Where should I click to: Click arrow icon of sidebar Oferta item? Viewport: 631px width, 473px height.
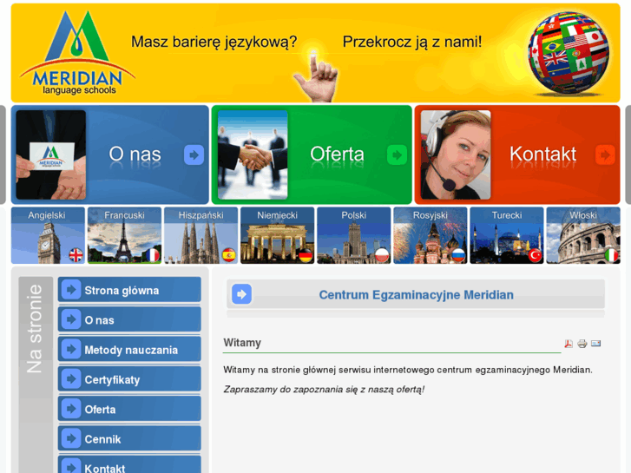[x=71, y=409]
